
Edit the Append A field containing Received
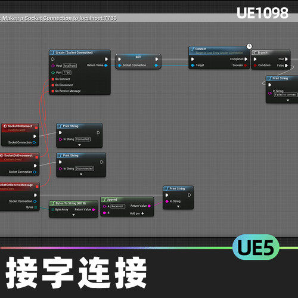tap(117, 206)
